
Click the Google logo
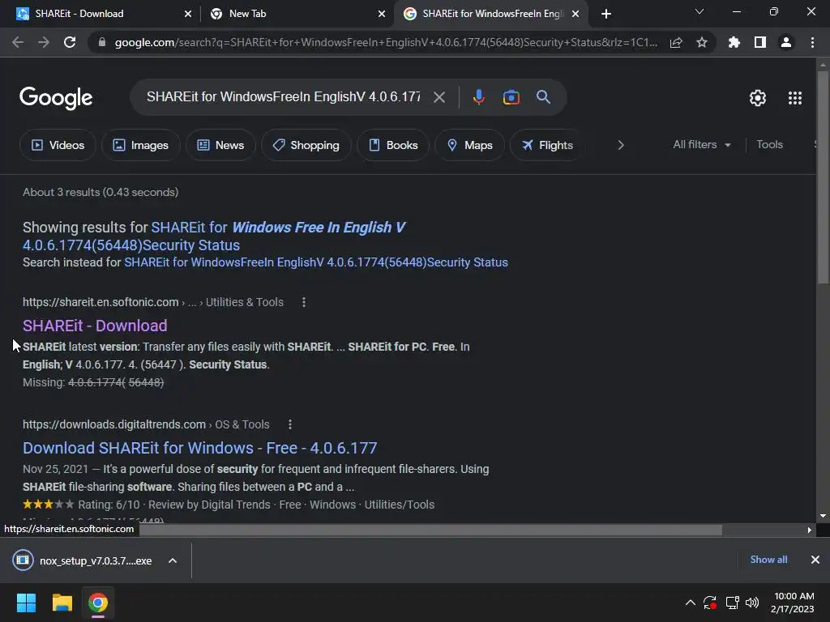(x=56, y=98)
